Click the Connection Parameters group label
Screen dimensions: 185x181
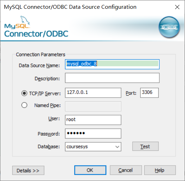click(x=40, y=55)
